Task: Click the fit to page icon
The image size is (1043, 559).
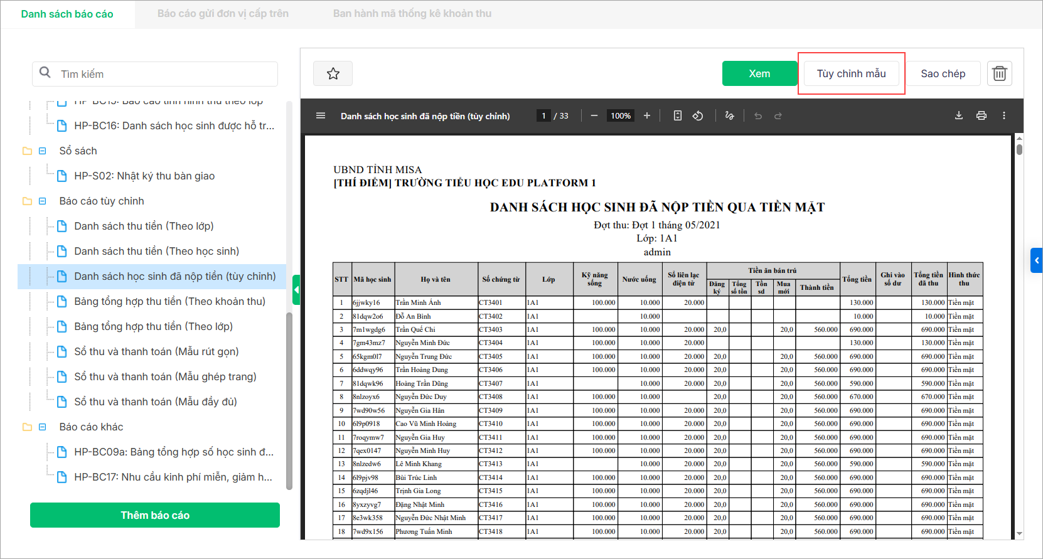Action: 678,115
